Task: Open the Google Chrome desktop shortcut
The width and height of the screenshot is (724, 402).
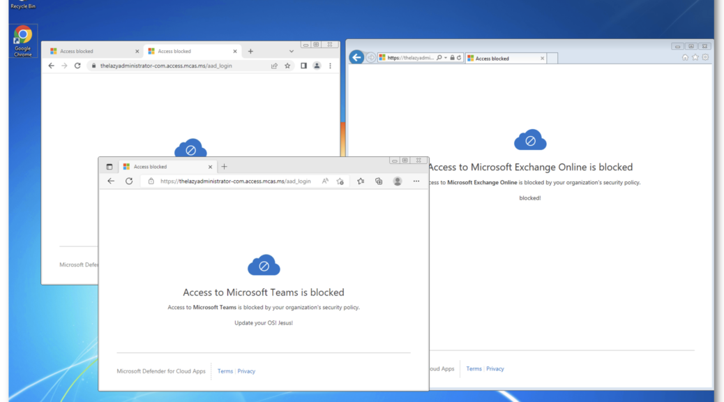Action: (x=22, y=41)
